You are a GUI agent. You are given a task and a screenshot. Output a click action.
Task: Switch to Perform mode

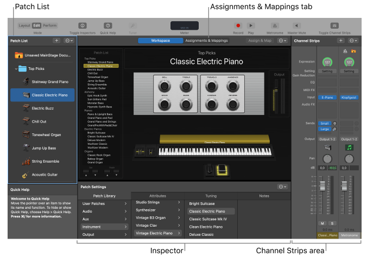[50, 25]
